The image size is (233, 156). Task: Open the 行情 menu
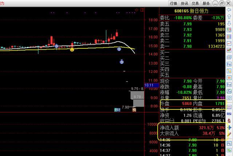point(173,3)
